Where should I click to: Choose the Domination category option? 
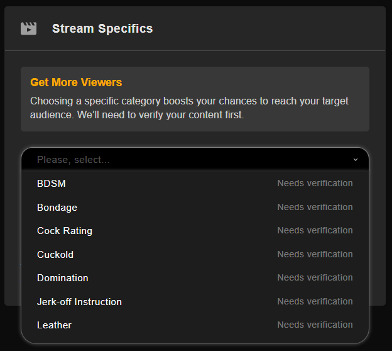coord(63,278)
